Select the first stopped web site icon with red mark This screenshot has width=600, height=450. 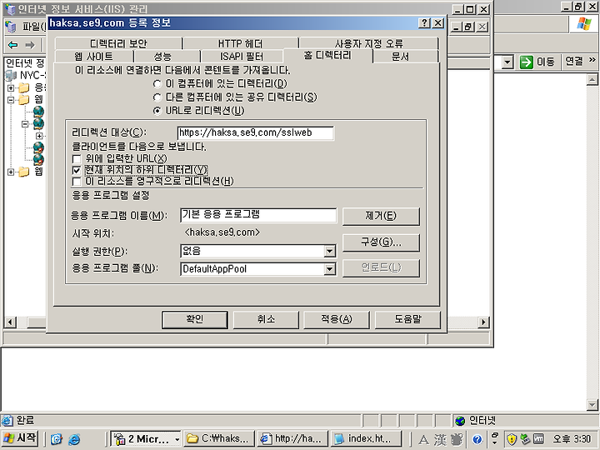click(38, 147)
